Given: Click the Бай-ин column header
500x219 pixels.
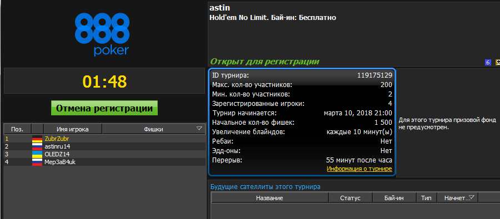Looking at the screenshot, I should (x=394, y=198).
